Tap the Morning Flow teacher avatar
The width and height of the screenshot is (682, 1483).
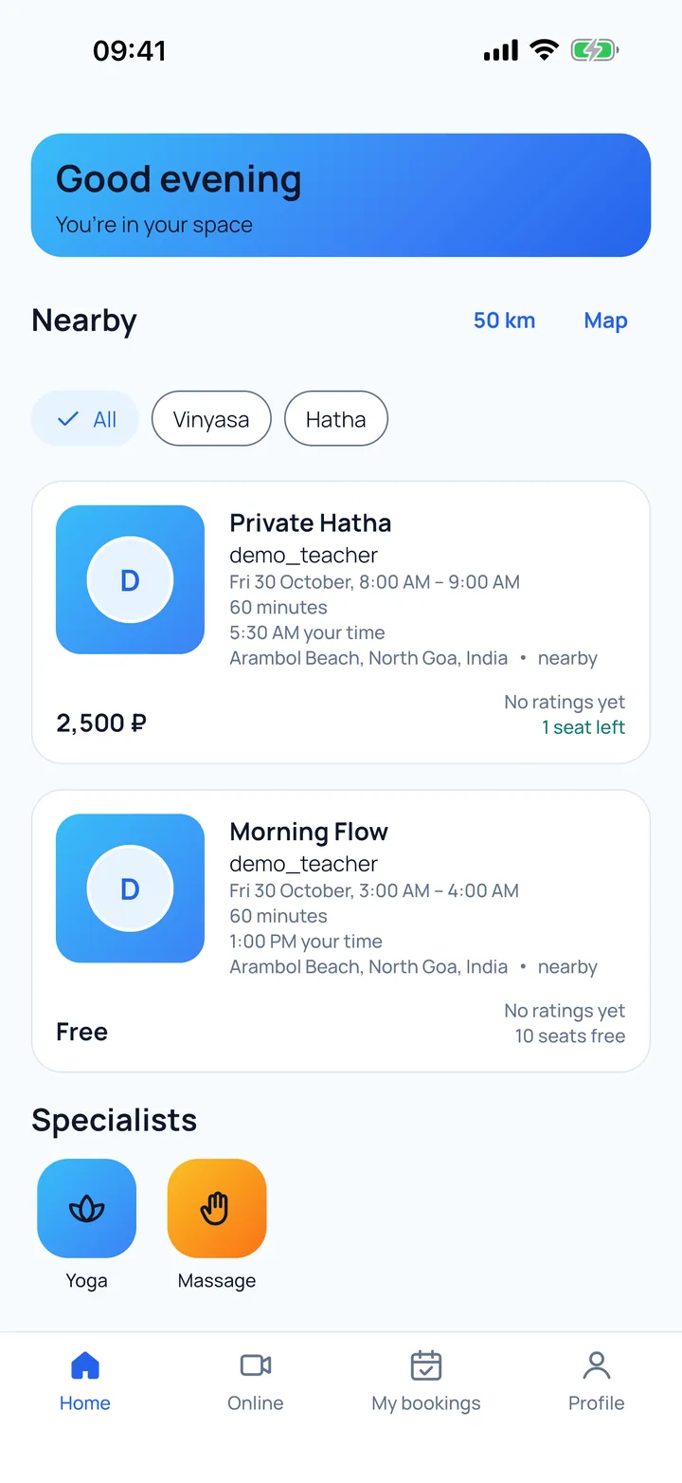130,888
